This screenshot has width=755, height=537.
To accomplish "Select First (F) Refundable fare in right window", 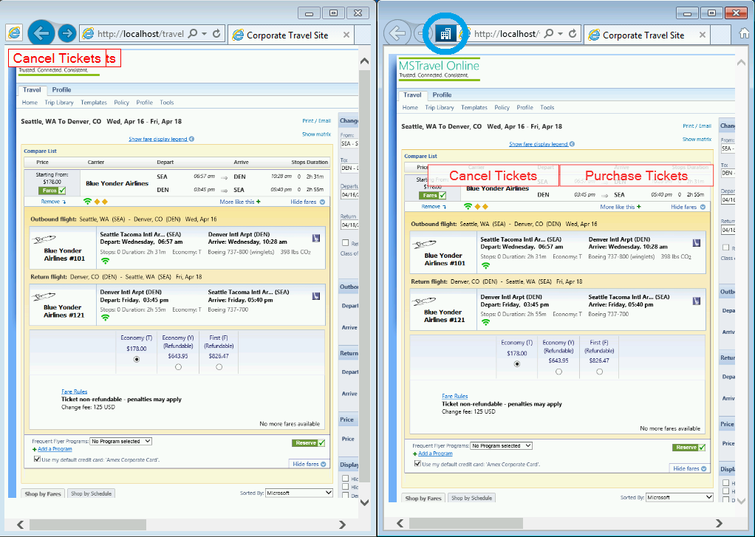I will pyautogui.click(x=599, y=372).
